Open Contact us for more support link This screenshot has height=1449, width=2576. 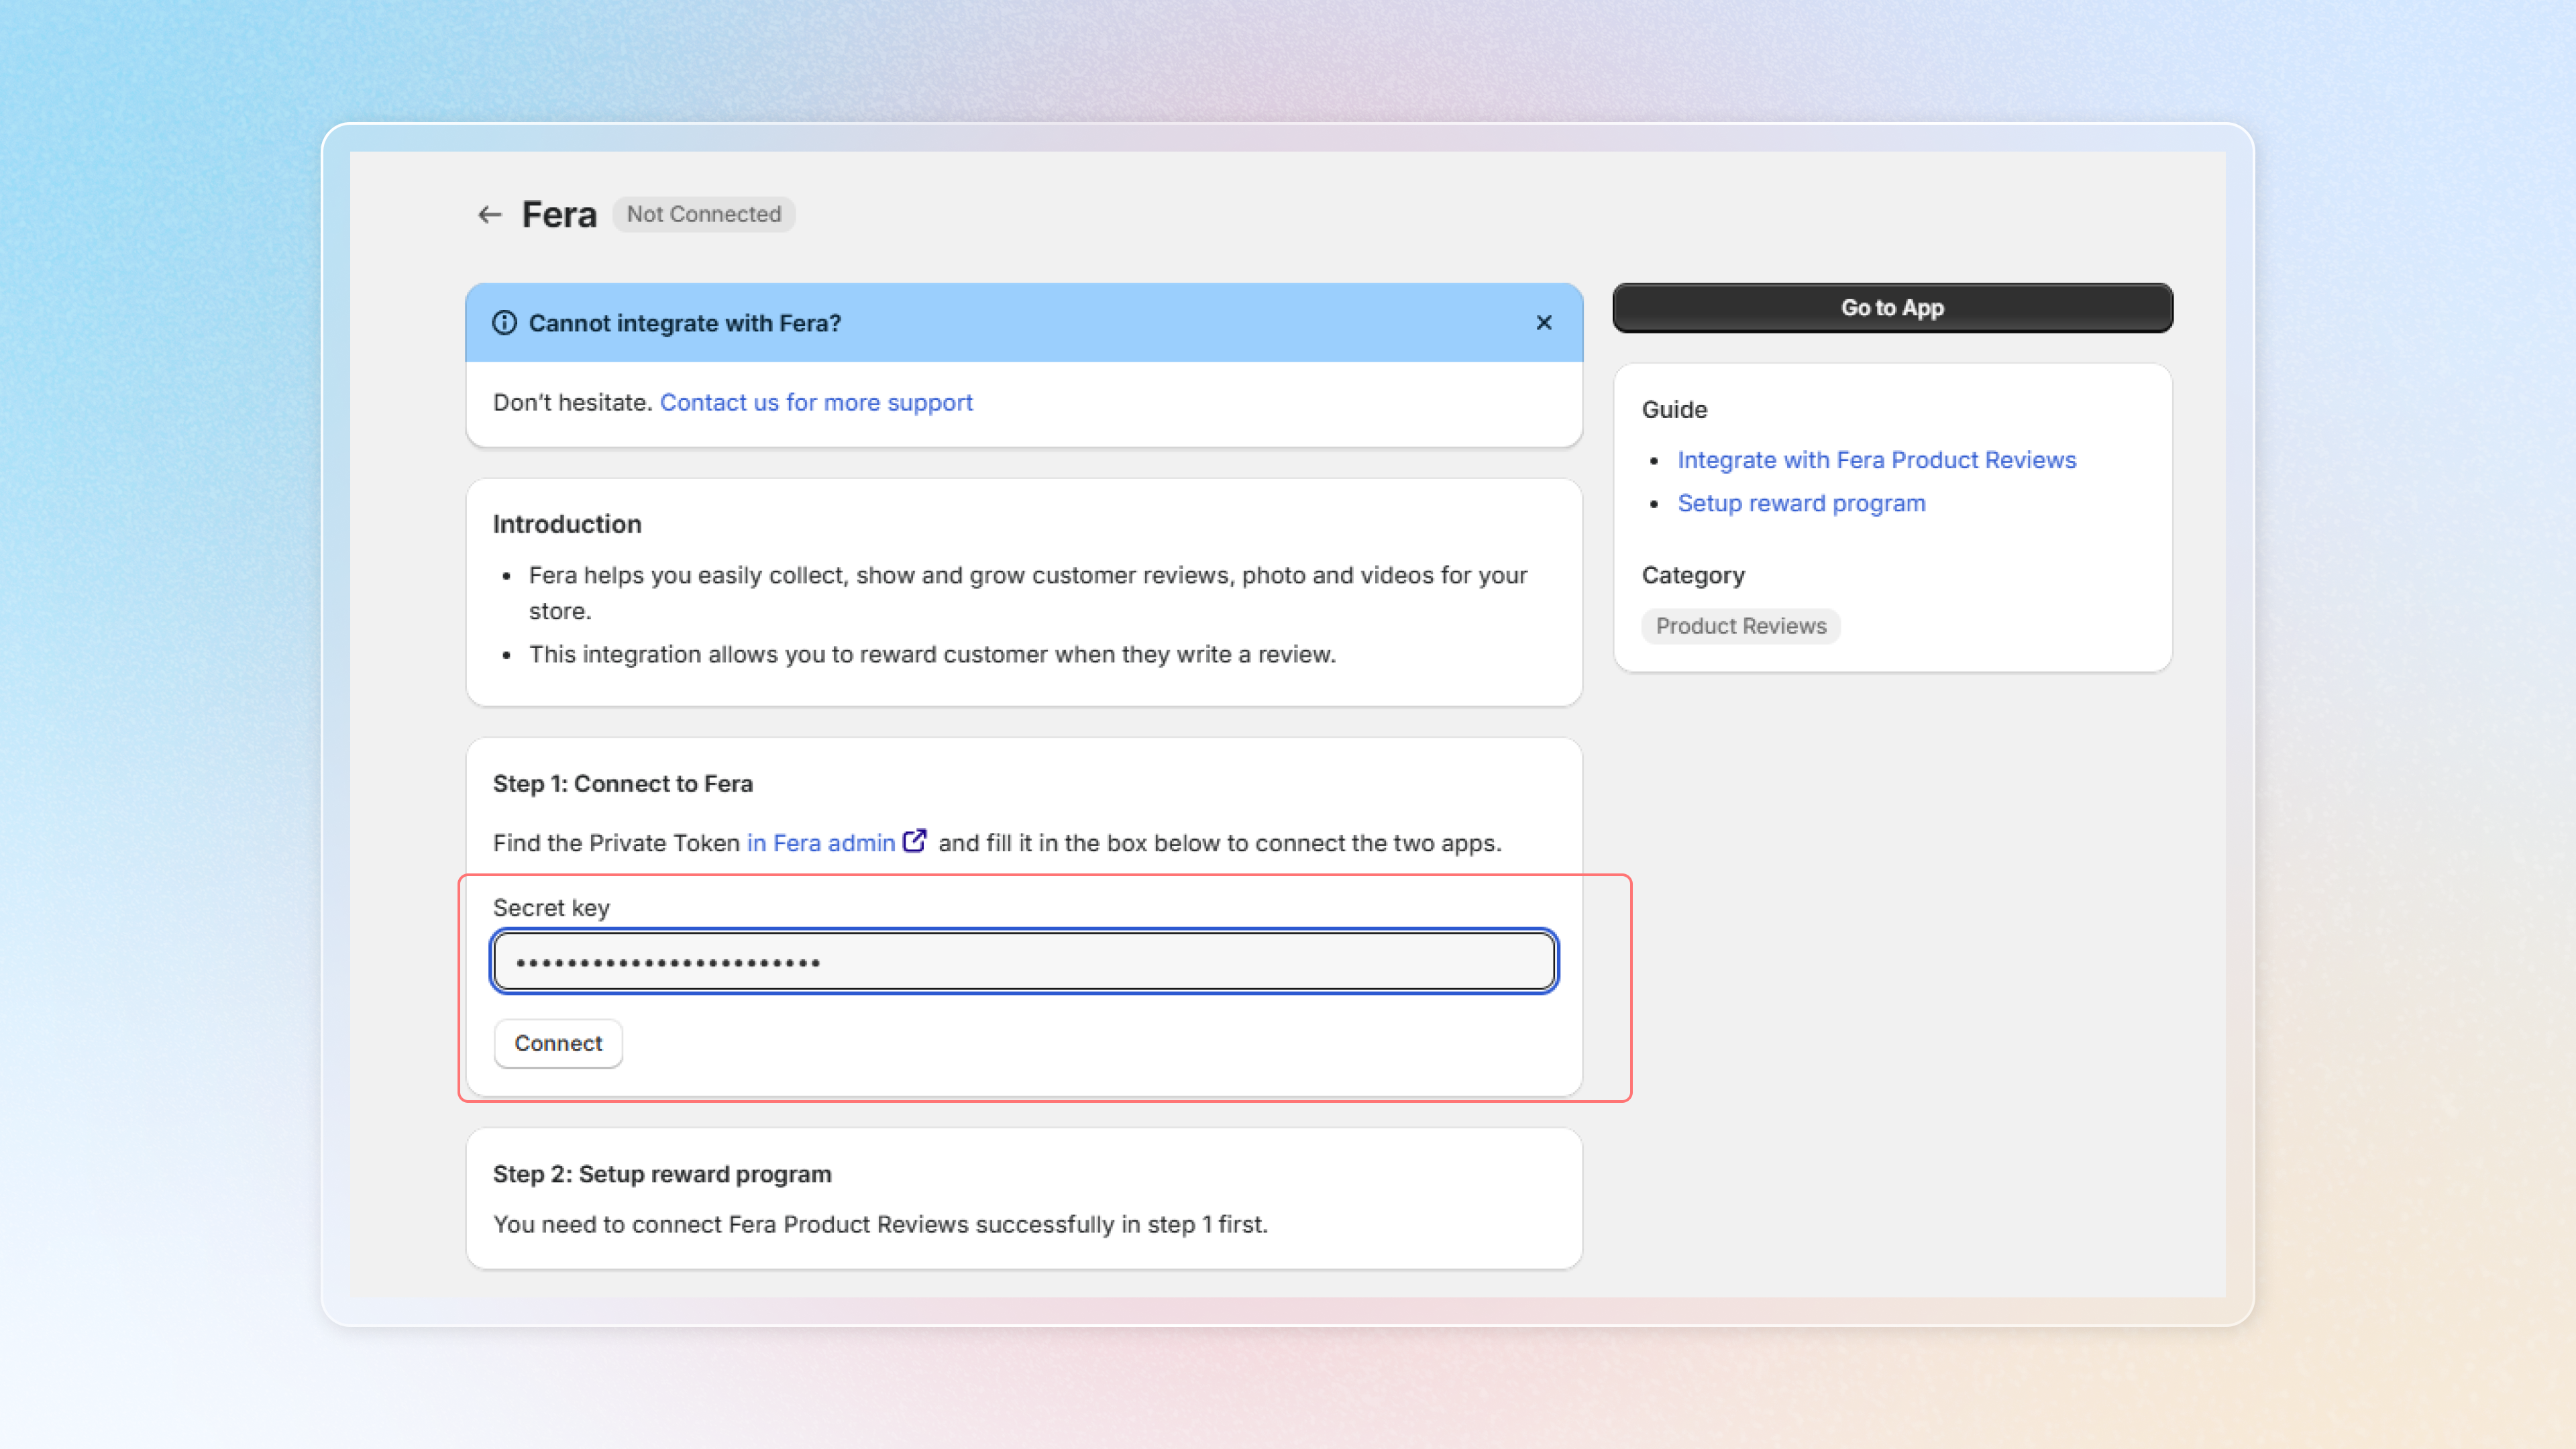click(x=816, y=402)
